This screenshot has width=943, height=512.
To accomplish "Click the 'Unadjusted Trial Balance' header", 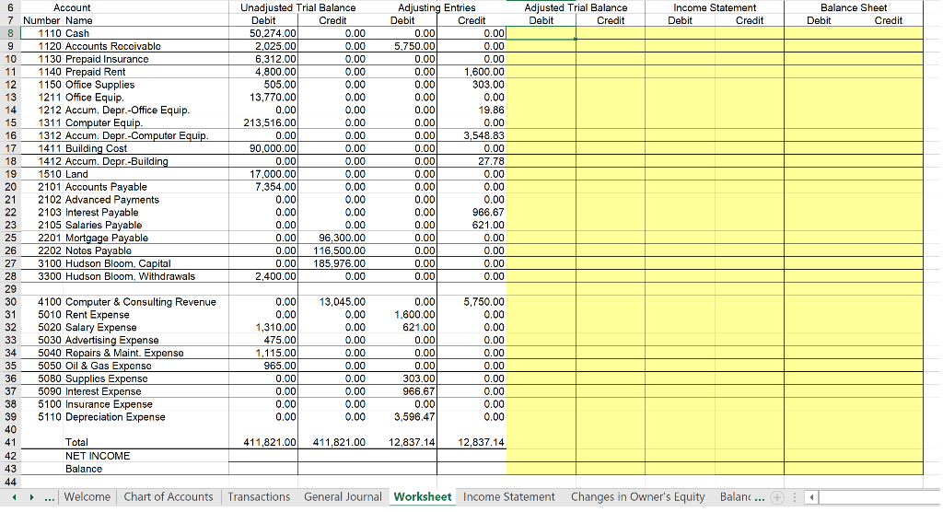I will (297, 7).
